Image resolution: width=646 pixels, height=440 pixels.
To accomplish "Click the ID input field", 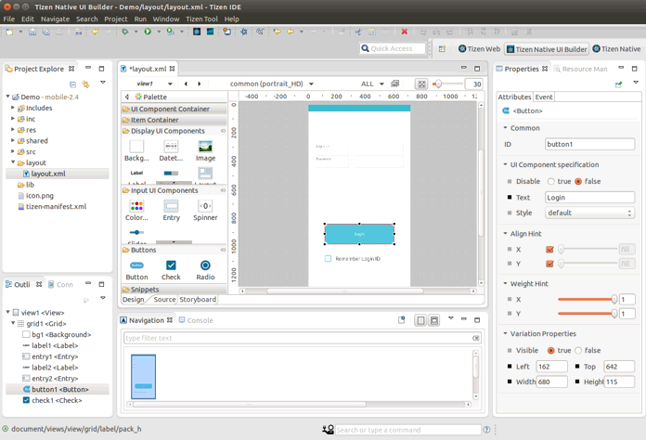I will (x=589, y=145).
